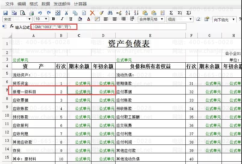Sort ascending with A-Z icon
Viewport: 242px width, 164px height.
click(128, 13)
